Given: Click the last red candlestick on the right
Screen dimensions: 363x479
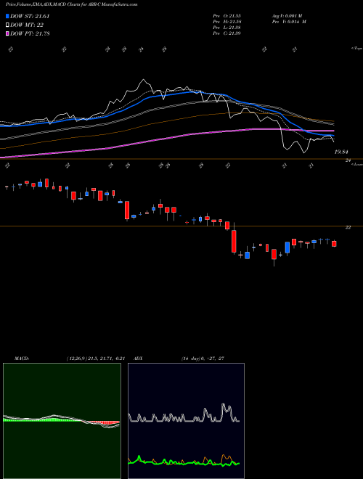Looking at the screenshot, I should pos(334,243).
